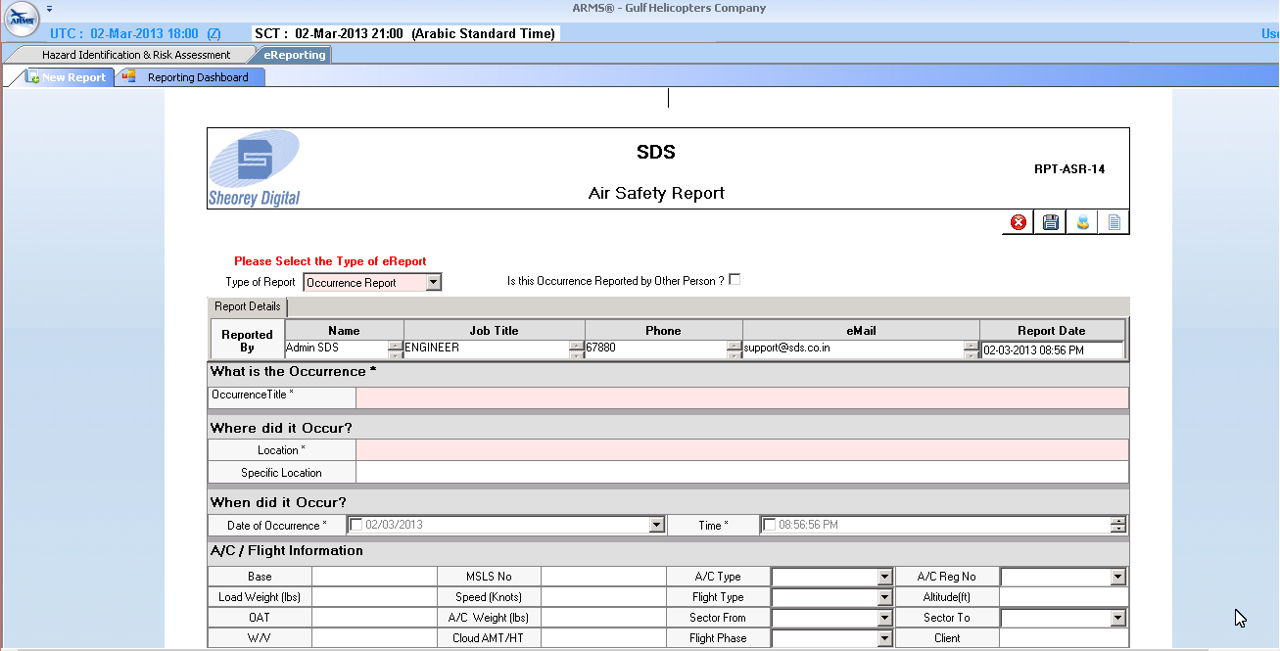Check 'Occurrence Reported by Other Person' box
The image size is (1280, 651).
(x=735, y=280)
